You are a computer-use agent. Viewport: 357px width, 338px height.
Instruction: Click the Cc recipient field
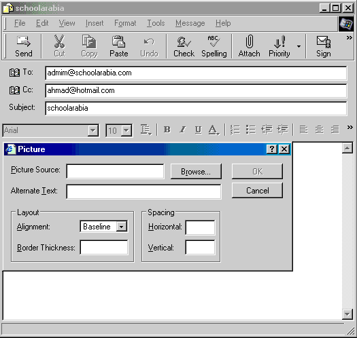click(196, 90)
